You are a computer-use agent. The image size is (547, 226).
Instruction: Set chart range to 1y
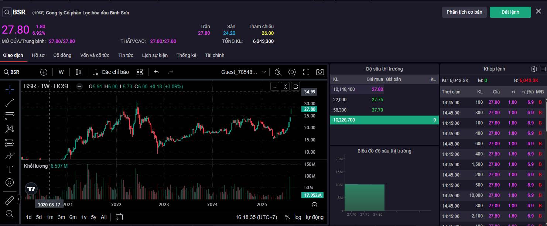pyautogui.click(x=84, y=217)
